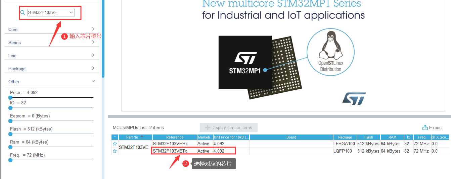The width and height of the screenshot is (451, 179).
Task: Click the left panel vertical scrollbar
Action: click(x=103, y=38)
